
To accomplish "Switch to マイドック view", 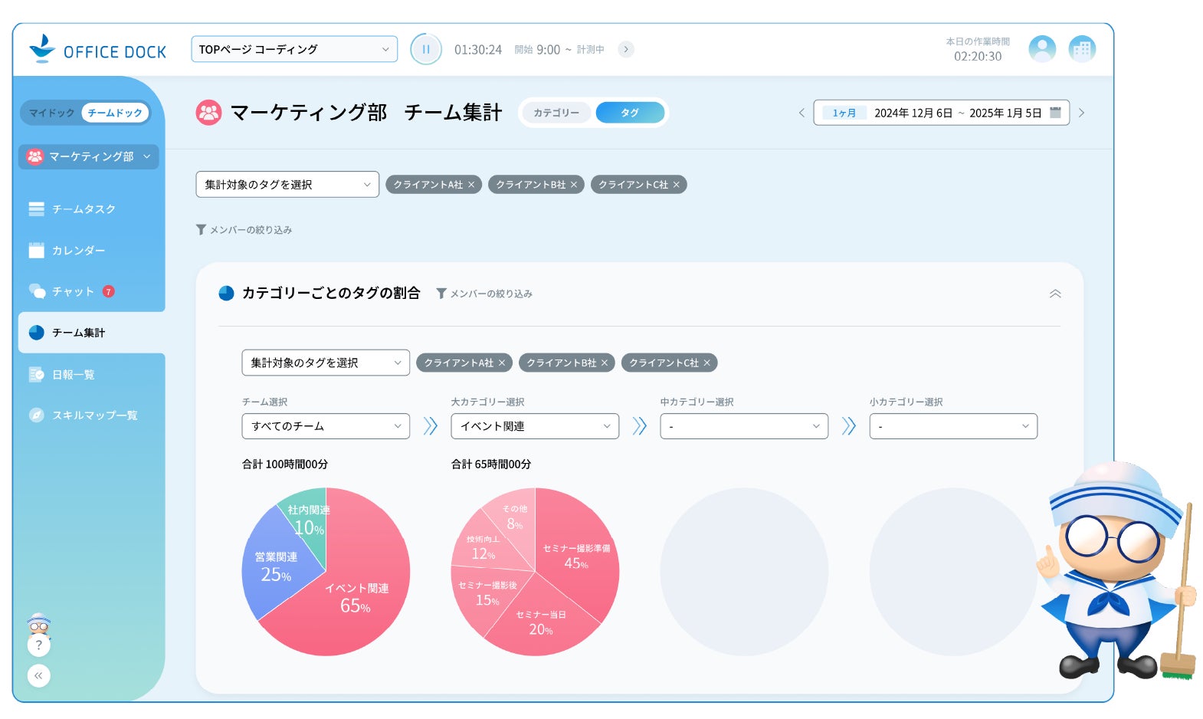I will click(x=52, y=113).
